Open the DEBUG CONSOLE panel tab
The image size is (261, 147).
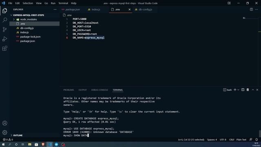100,90
